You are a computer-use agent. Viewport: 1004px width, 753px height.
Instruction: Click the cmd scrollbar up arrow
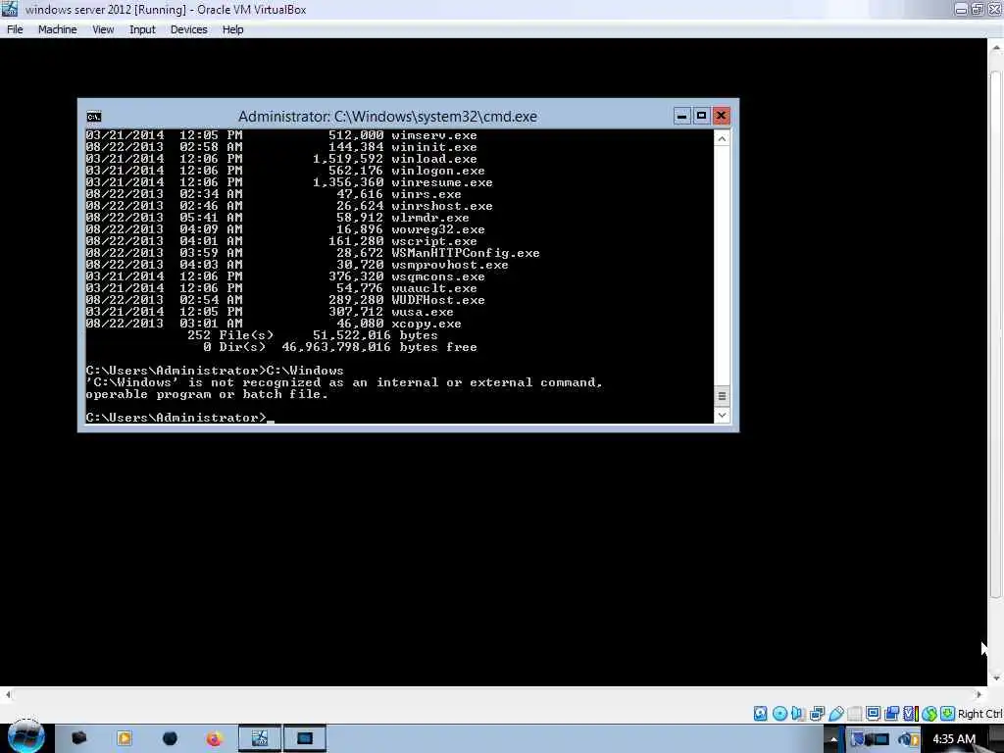722,139
